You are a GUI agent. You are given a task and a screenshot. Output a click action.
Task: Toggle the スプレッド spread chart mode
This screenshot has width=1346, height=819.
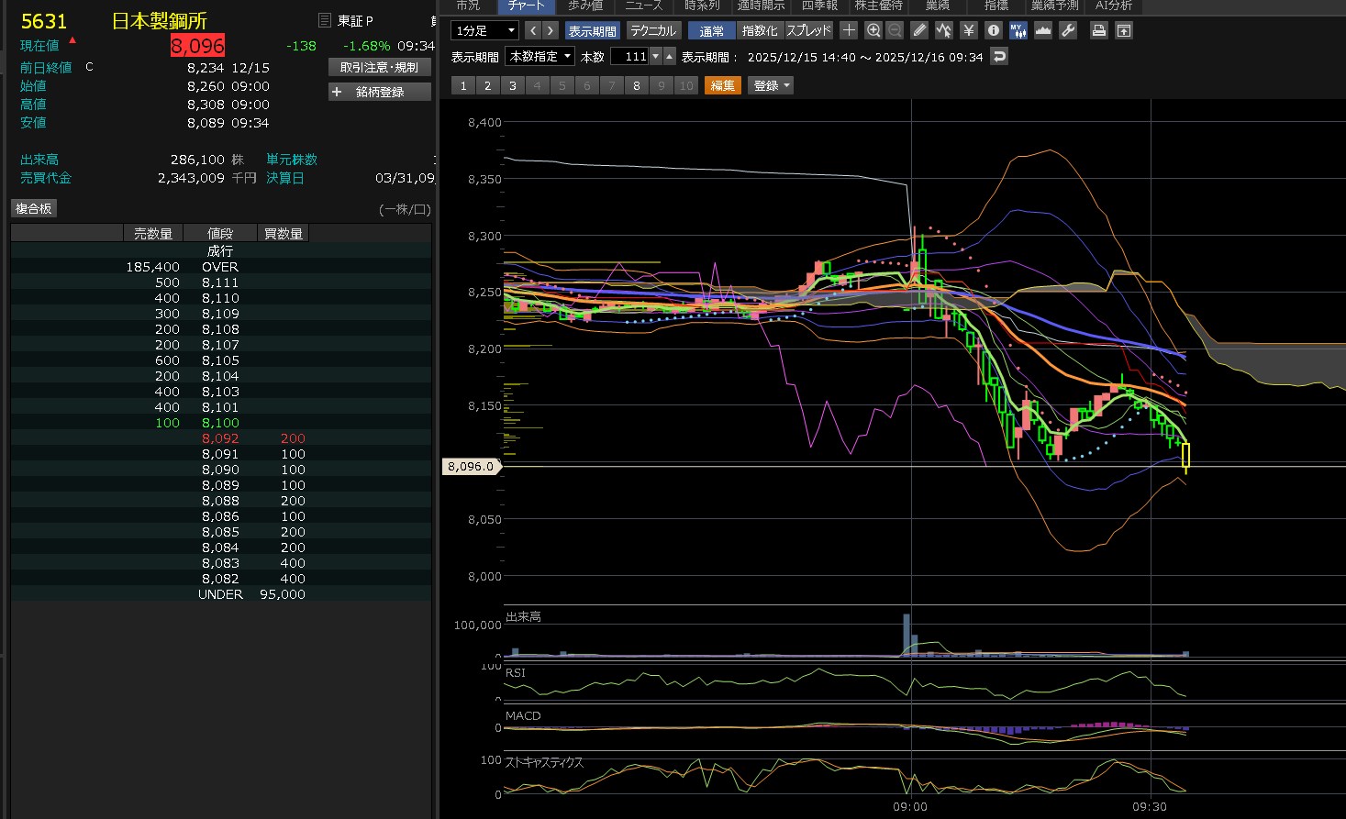pos(808,30)
